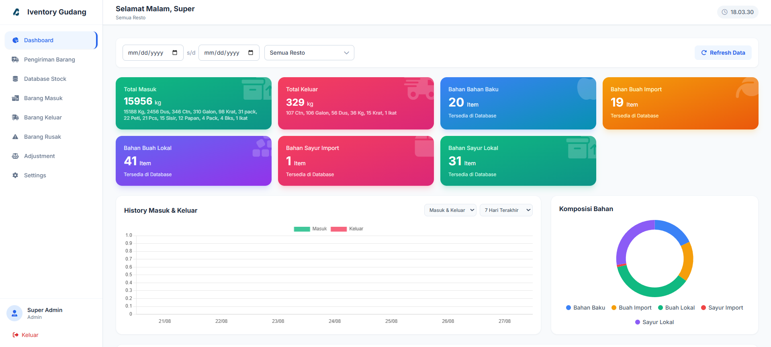Click the Bahan Buah Lokal card
This screenshot has height=347, width=771.
pos(194,161)
